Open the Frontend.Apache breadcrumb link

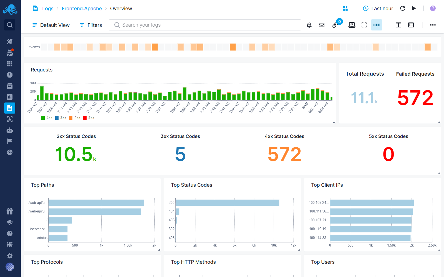(82, 9)
